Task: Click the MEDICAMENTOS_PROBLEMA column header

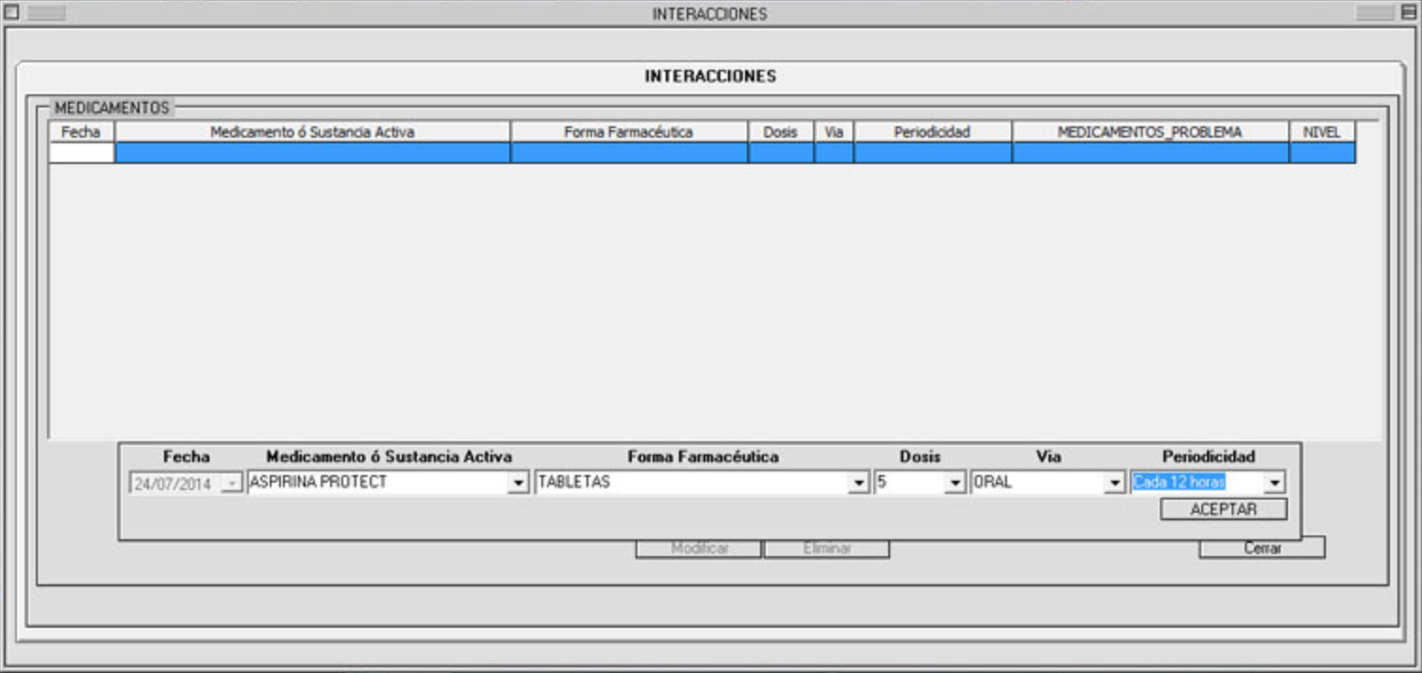Action: tap(1149, 132)
